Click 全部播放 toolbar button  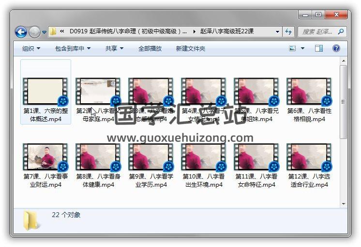150,48
